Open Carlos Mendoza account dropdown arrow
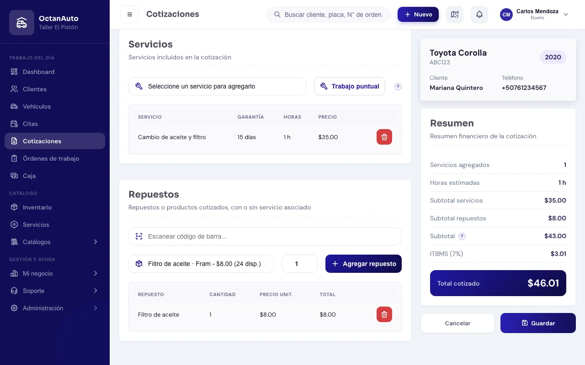 (x=566, y=15)
